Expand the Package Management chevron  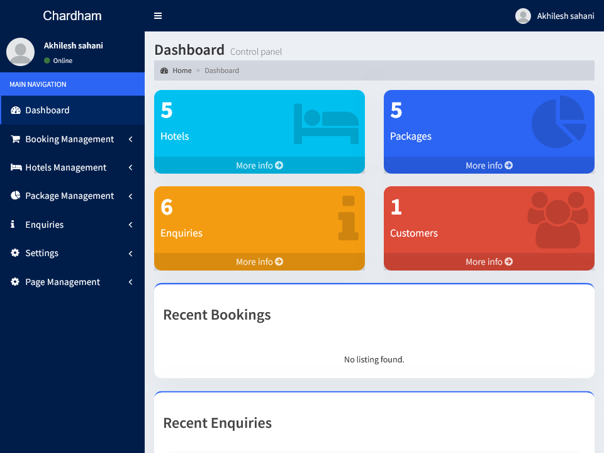130,196
